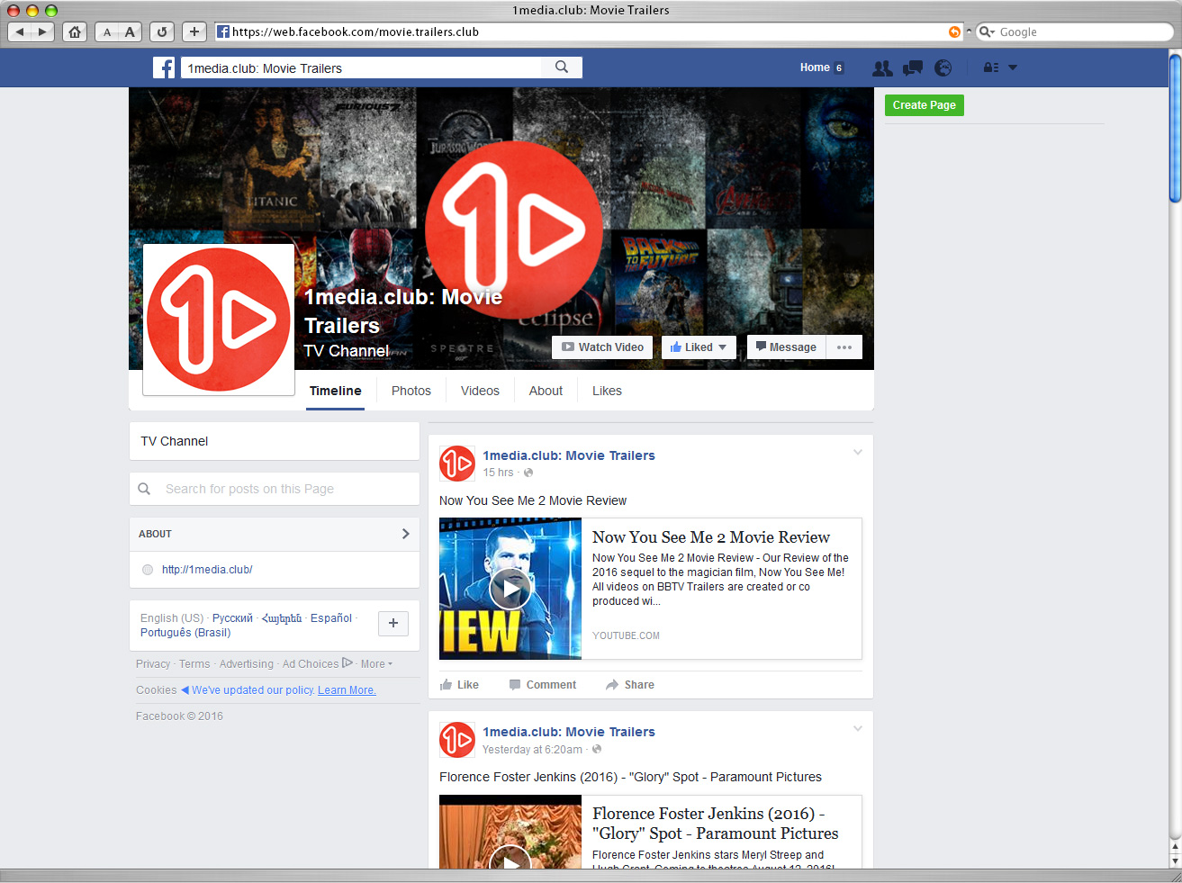
Task: Click the Facebook search magnifier button
Action: tap(562, 68)
